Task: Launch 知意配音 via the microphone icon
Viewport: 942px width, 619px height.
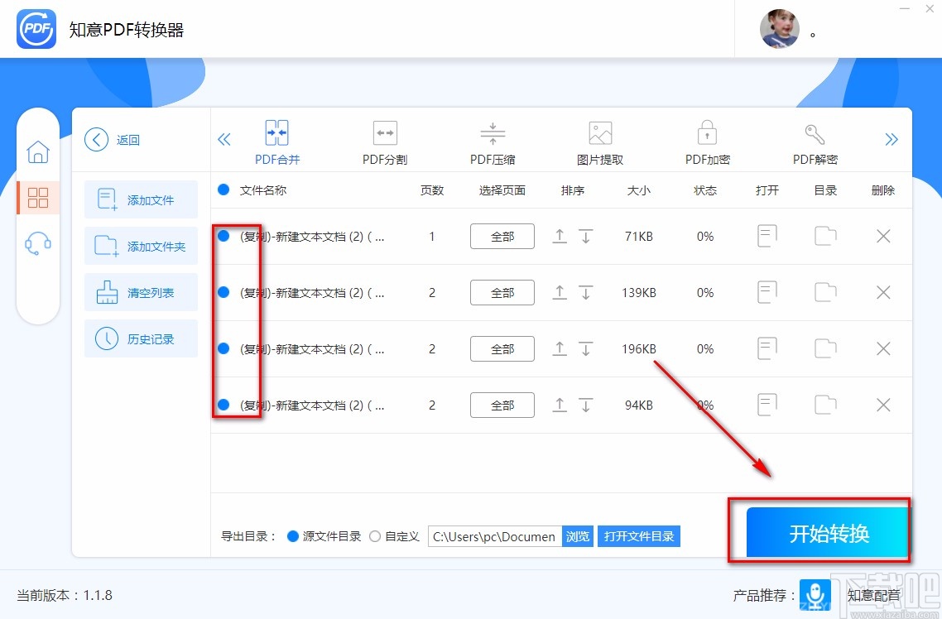Action: tap(815, 595)
